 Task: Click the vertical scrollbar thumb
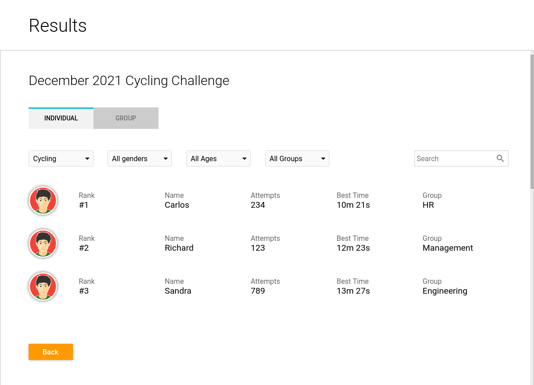(x=532, y=121)
